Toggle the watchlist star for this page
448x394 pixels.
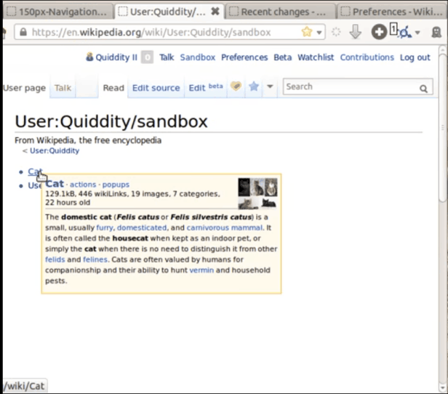[253, 87]
